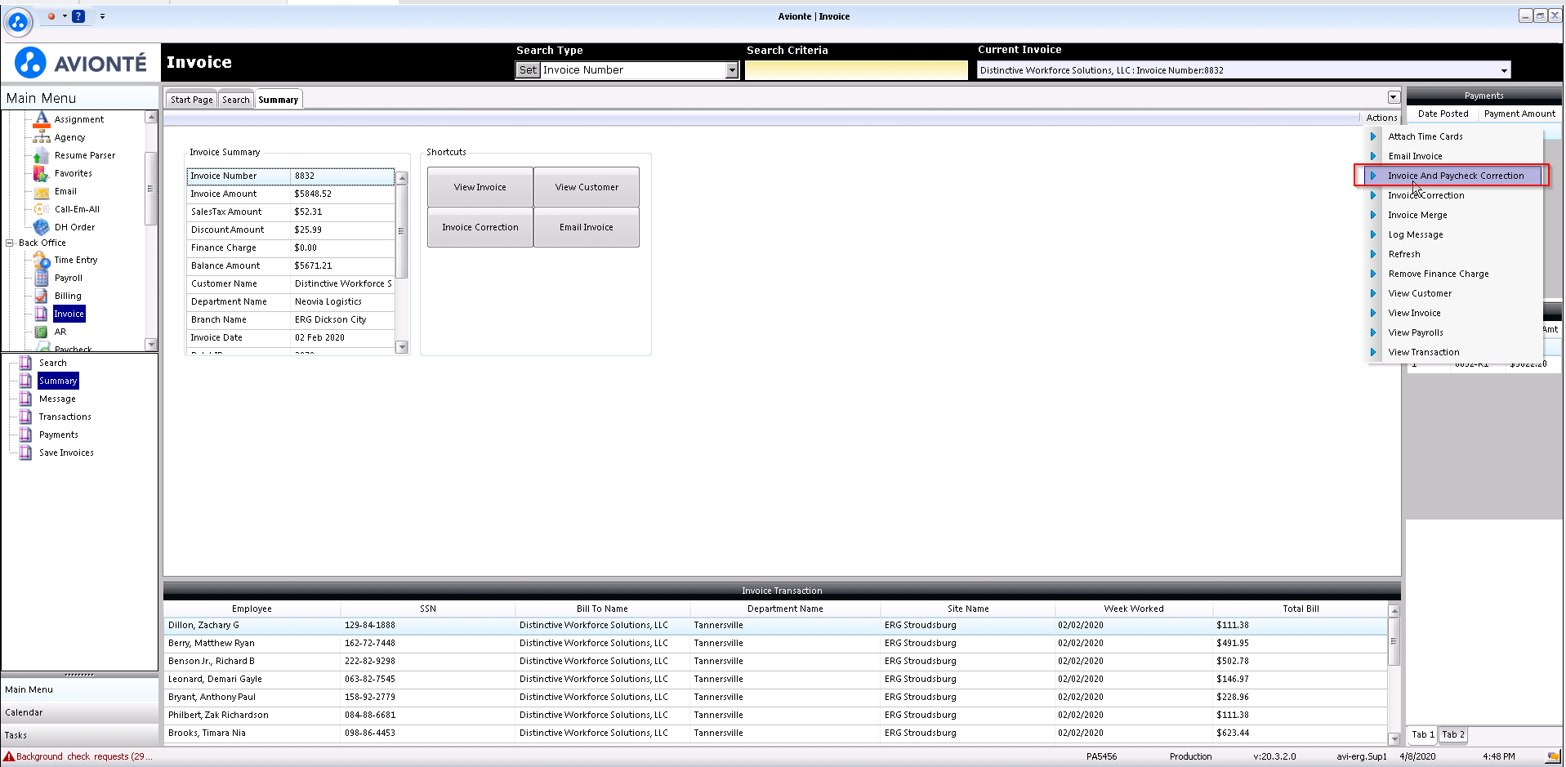1566x767 pixels.
Task: Click Invoice Summary scrollbar down arrow
Action: pyautogui.click(x=402, y=347)
